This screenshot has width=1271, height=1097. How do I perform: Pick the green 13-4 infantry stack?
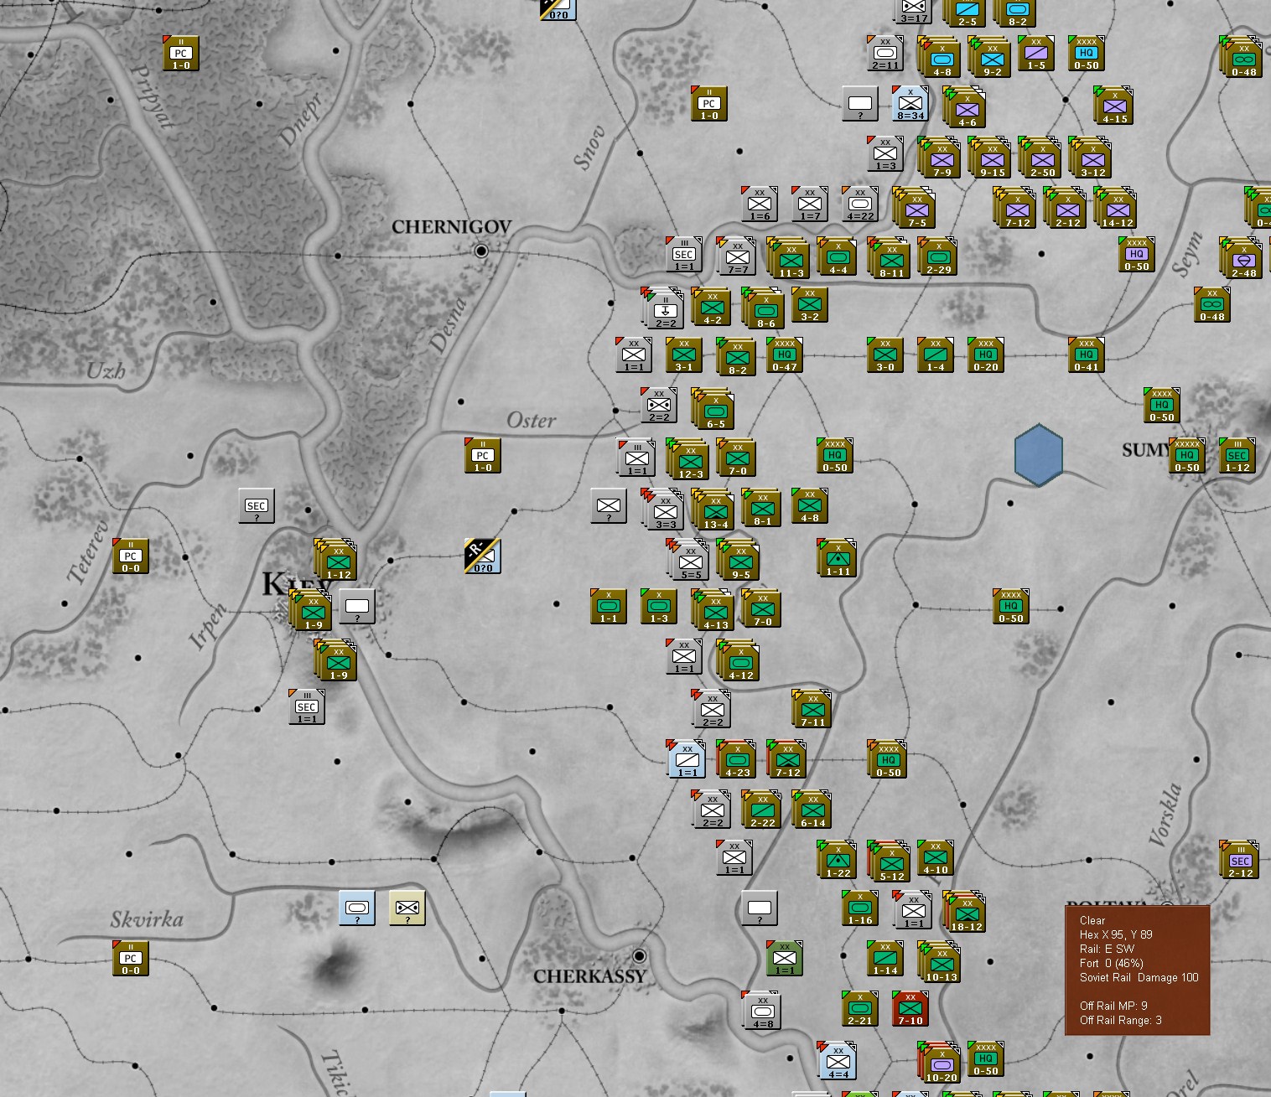point(714,510)
